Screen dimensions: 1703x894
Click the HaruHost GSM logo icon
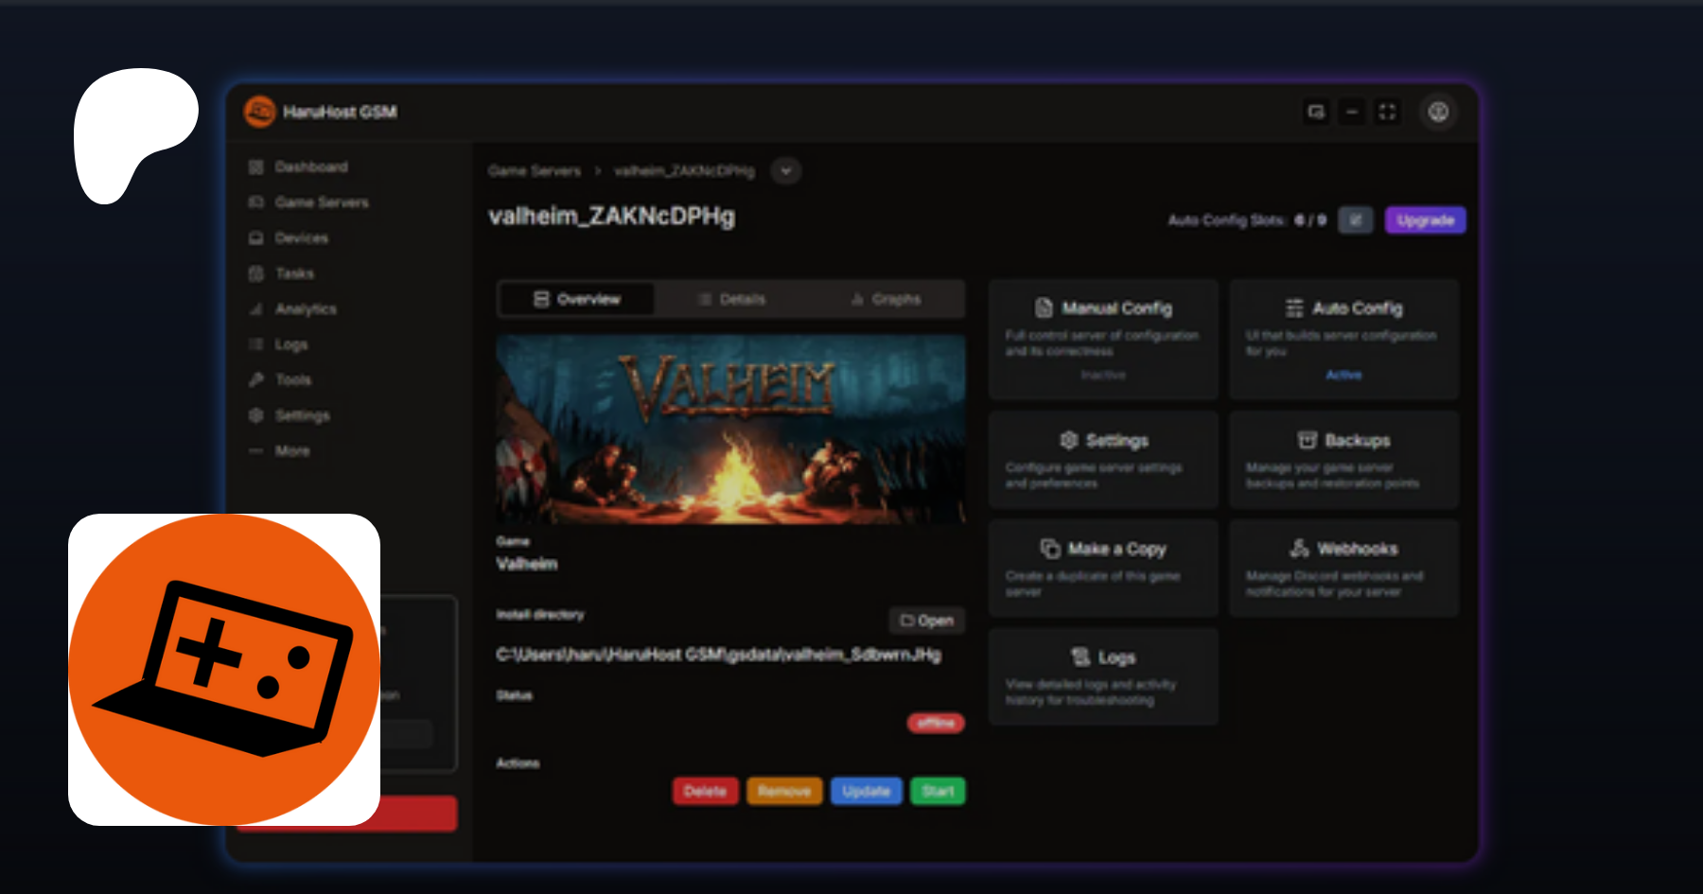coord(259,112)
